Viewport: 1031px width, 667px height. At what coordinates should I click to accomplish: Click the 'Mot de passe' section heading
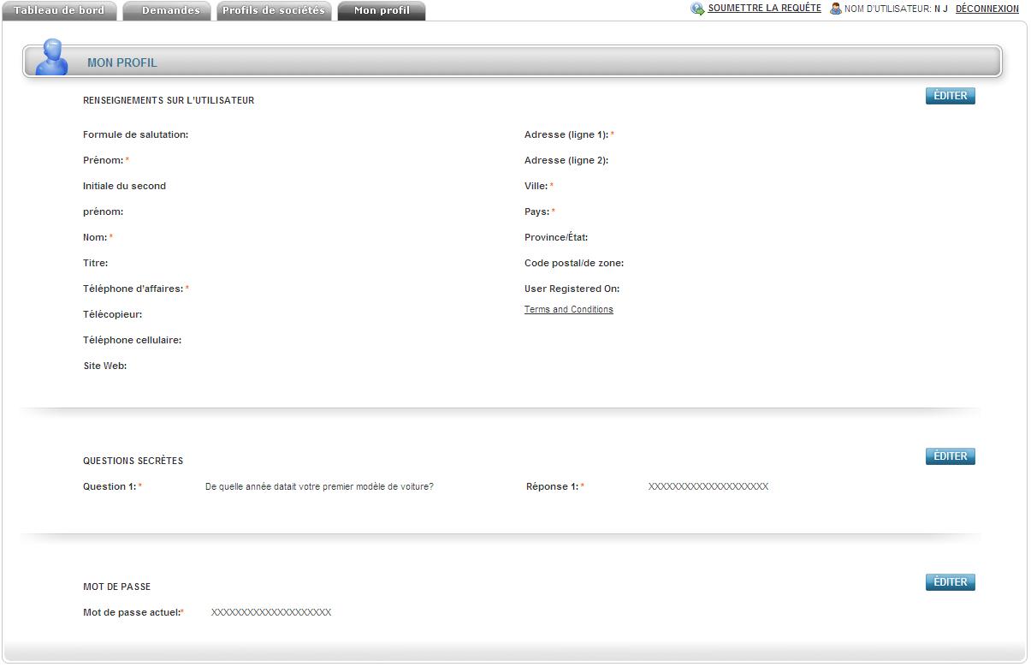116,587
